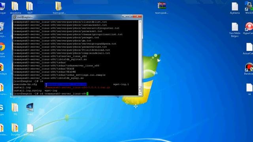Click install.log.syslog in the terminal
Image resolution: width=253 pixels, height=142 pixels.
click(x=27, y=90)
